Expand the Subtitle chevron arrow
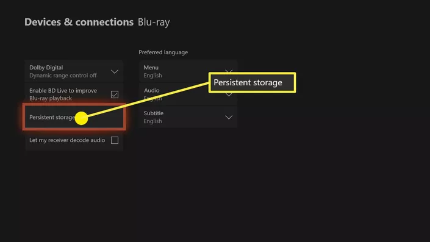This screenshot has width=430, height=242. point(229,117)
